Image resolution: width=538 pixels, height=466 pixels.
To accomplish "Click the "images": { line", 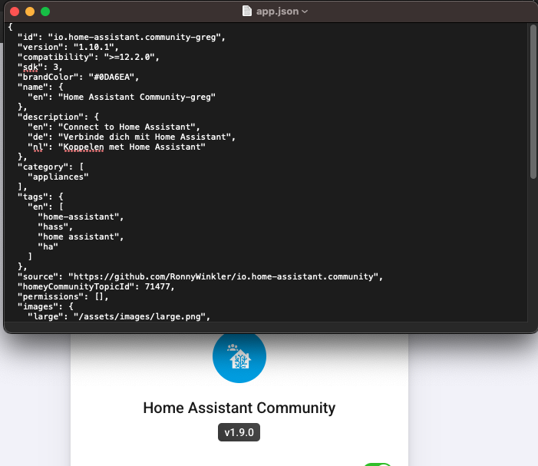I will point(45,306).
